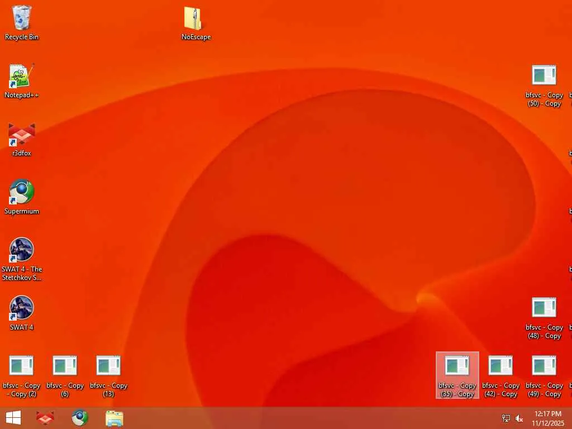Screen dimensions: 572x429
Task: Open the Windows Start button
Action: 13,418
